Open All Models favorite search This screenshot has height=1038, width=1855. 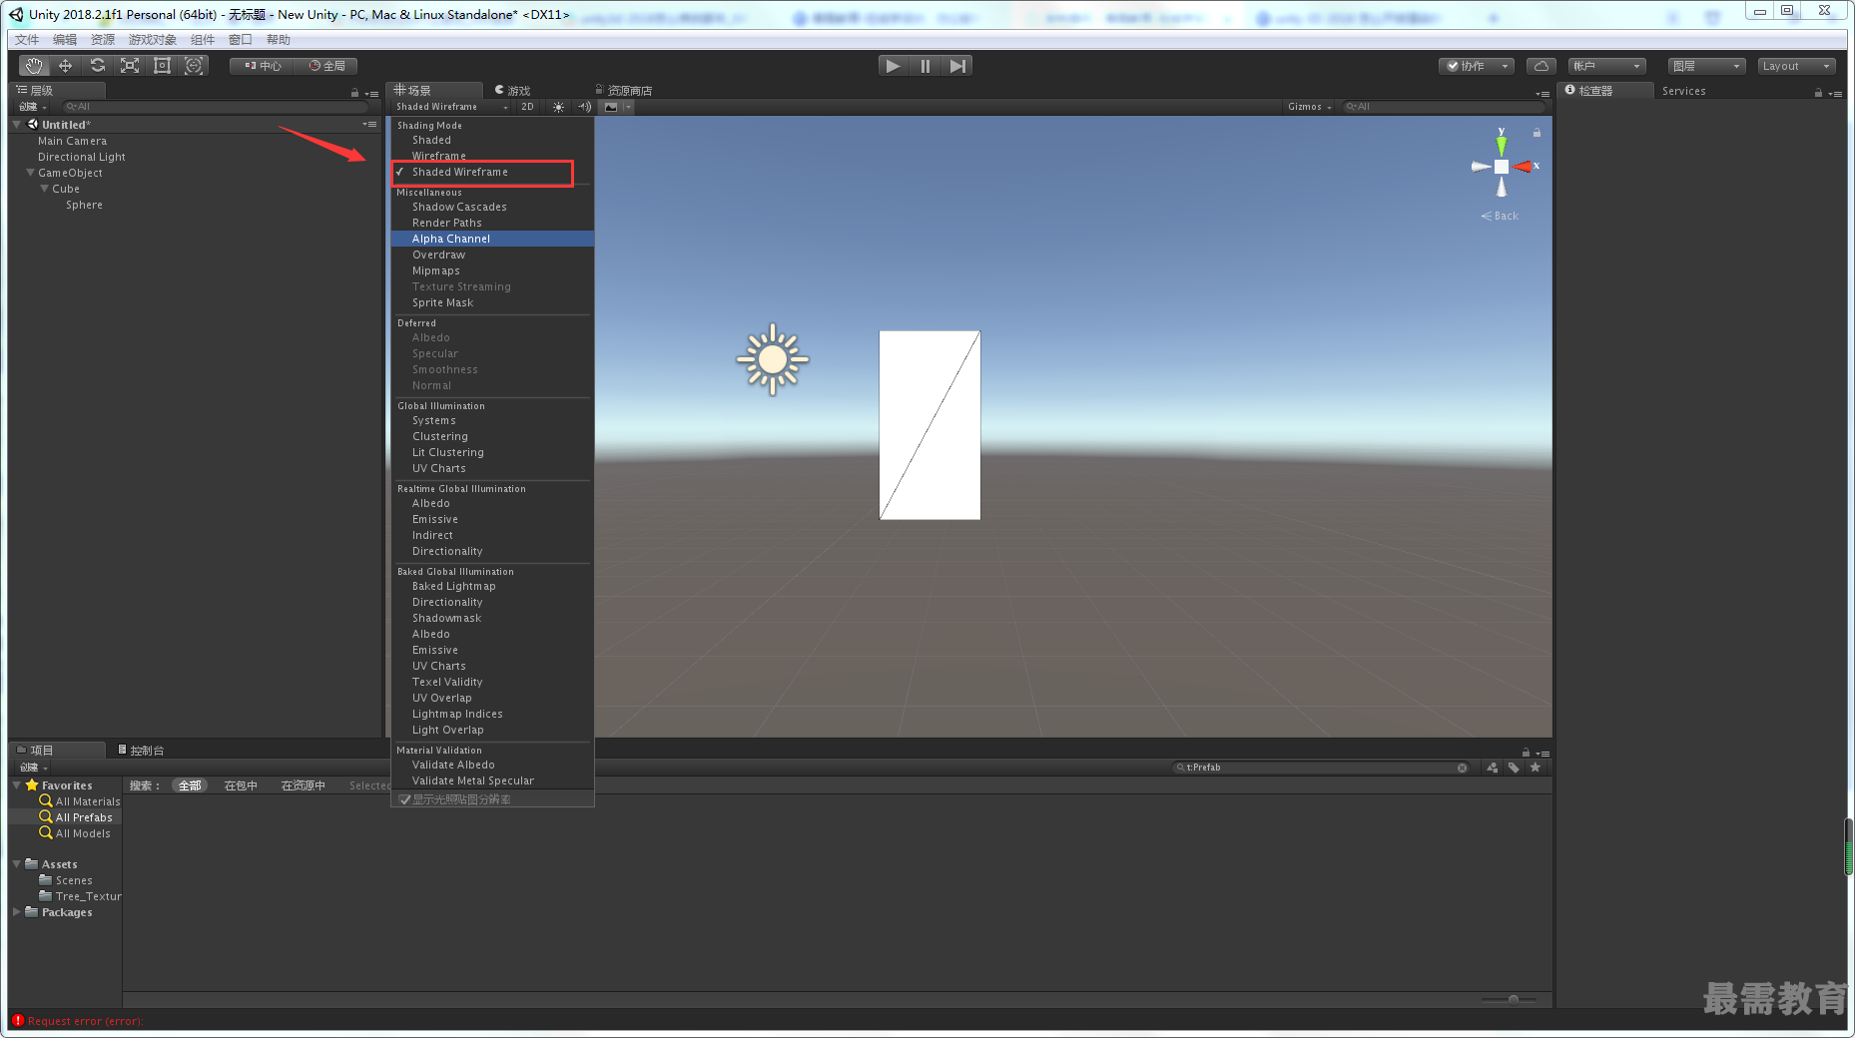click(x=75, y=833)
